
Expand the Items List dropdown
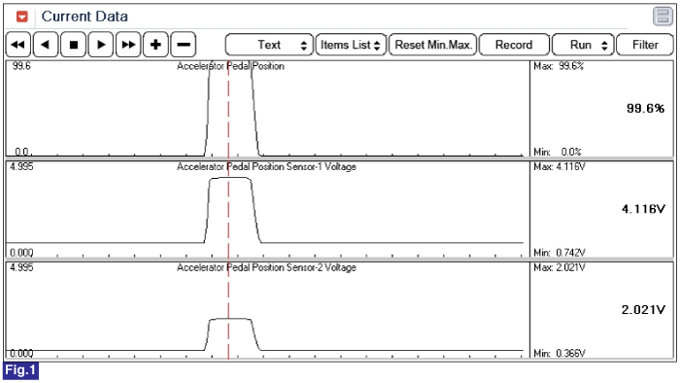[x=351, y=45]
